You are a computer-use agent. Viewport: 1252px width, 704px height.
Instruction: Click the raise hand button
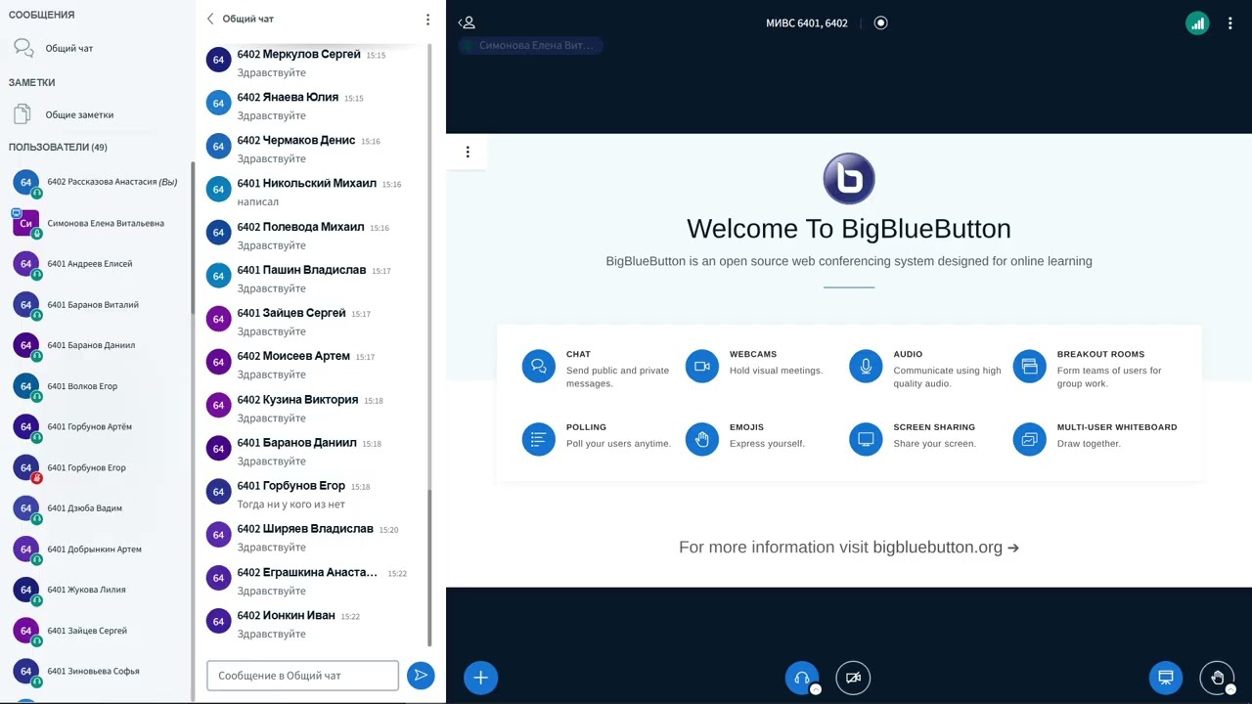[1218, 678]
